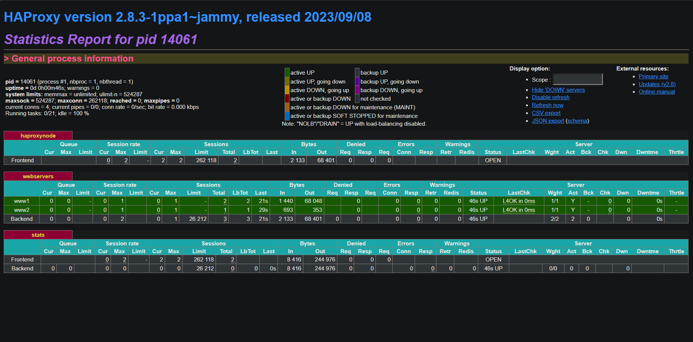Screen dimensions: 693x342
Task: Click the stats Backend row label
Action: 22,269
